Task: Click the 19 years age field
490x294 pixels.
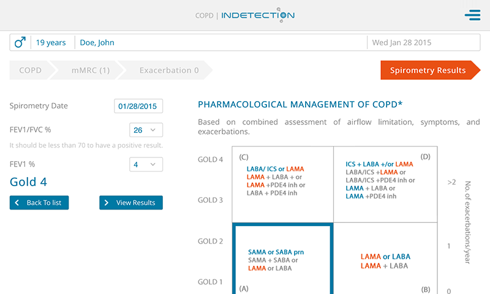Action: [51, 43]
